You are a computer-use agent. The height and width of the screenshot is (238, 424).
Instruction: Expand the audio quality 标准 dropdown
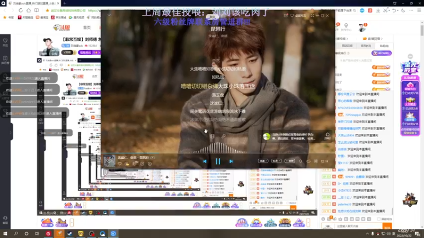point(276,161)
